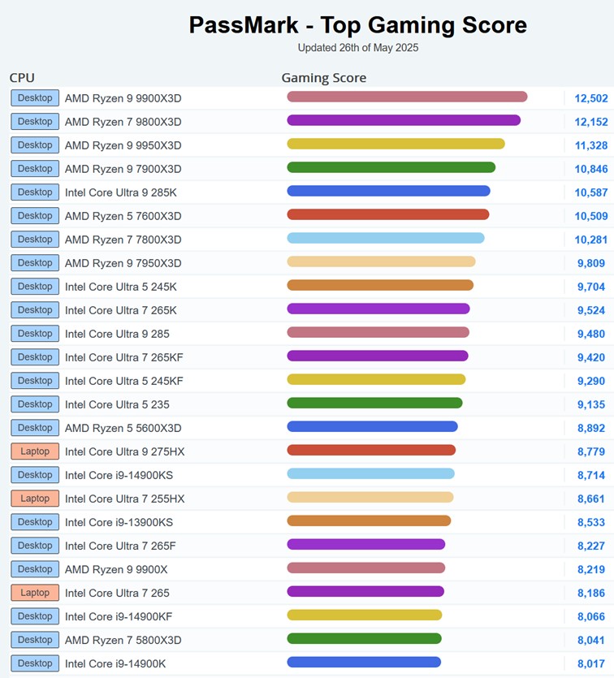
Task: Open the AMD Ryzen 5 5600X3D entry
Action: coord(123,428)
